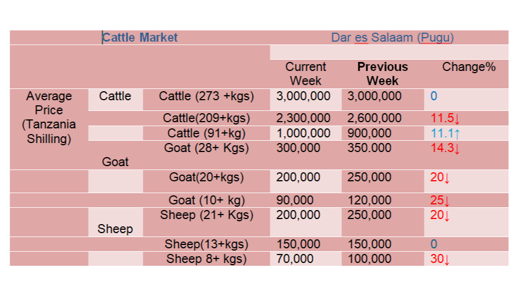The width and height of the screenshot is (517, 290).
Task: Click the Change% column header
Action: [468, 67]
